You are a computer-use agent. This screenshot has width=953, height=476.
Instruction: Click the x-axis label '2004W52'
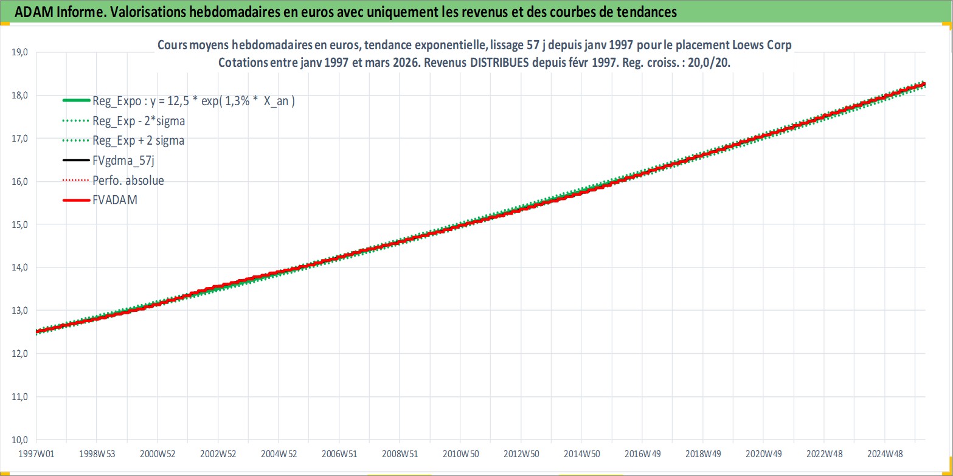click(279, 454)
